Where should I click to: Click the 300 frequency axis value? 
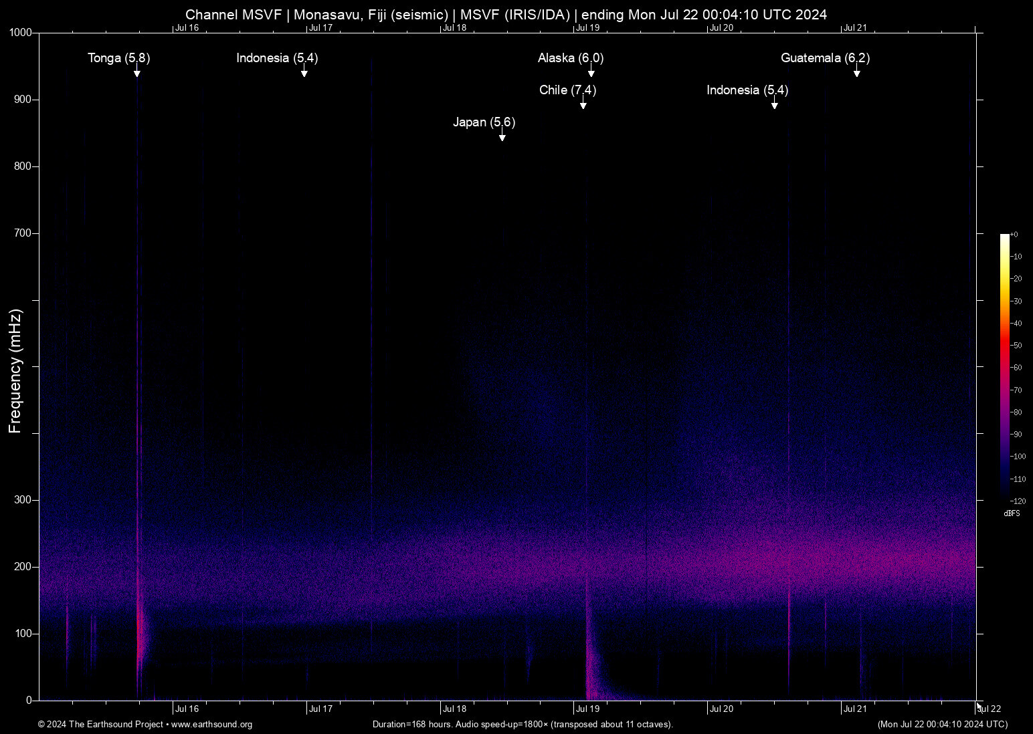(x=23, y=500)
